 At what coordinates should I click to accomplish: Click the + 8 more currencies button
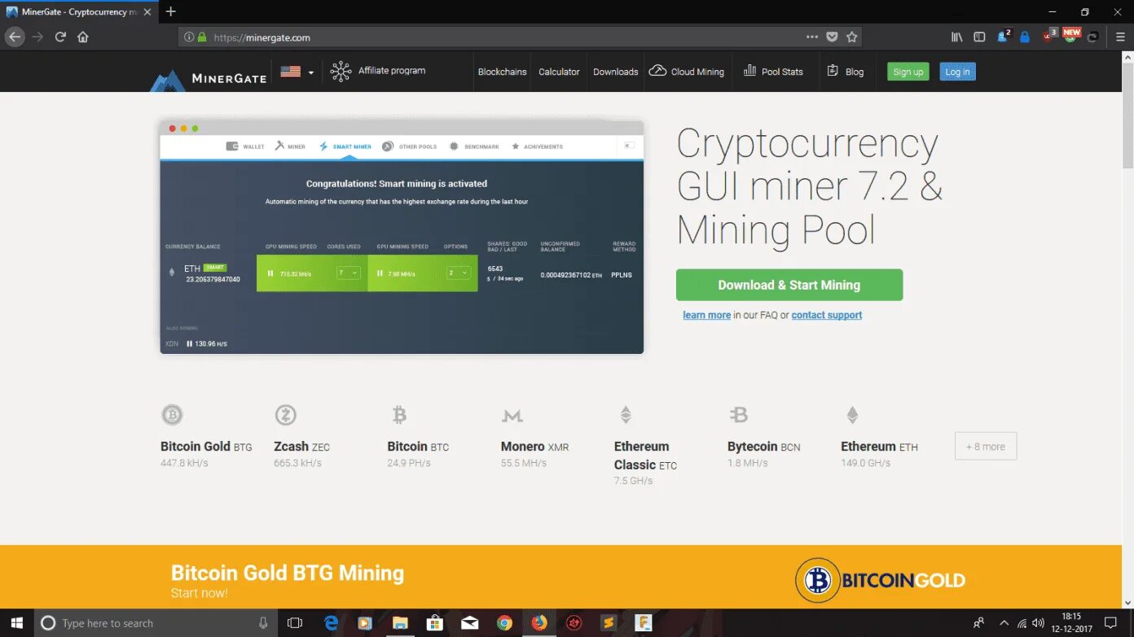[985, 446]
